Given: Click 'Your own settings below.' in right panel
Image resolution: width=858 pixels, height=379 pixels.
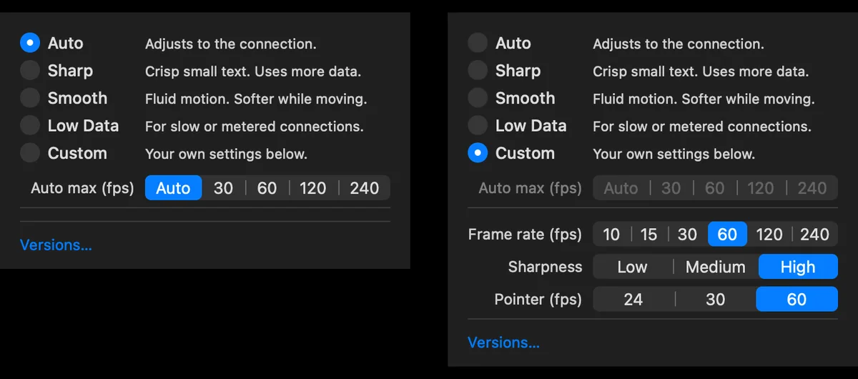Looking at the screenshot, I should (674, 154).
